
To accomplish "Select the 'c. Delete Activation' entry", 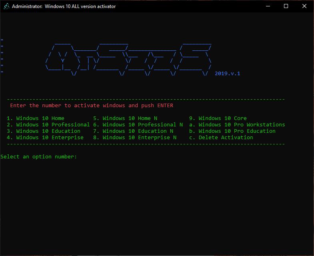I will click(x=221, y=138).
